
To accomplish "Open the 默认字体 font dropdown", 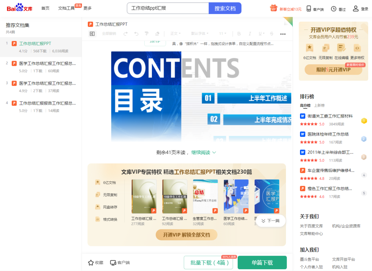I will tap(200, 34).
